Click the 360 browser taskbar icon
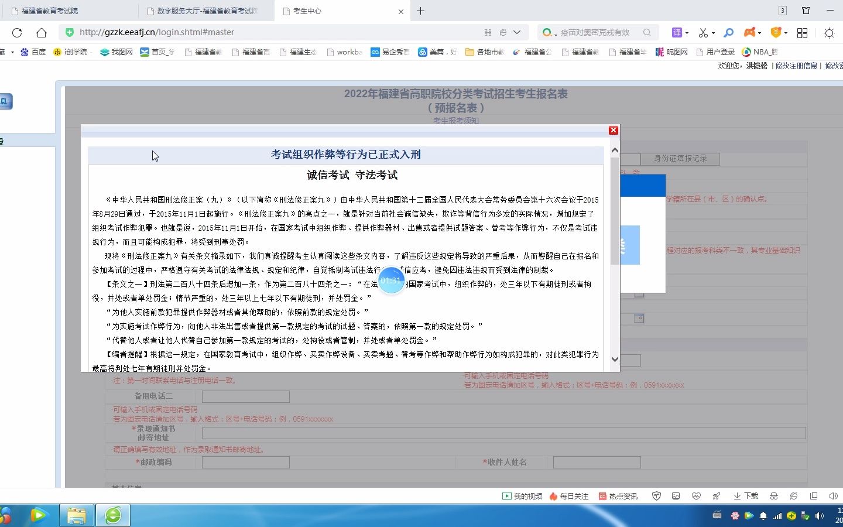Screen dimensions: 843x527 click(x=113, y=515)
